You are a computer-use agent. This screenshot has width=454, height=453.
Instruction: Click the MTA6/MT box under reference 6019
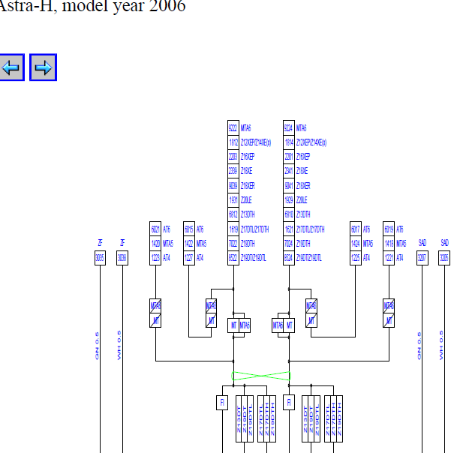click(x=389, y=313)
